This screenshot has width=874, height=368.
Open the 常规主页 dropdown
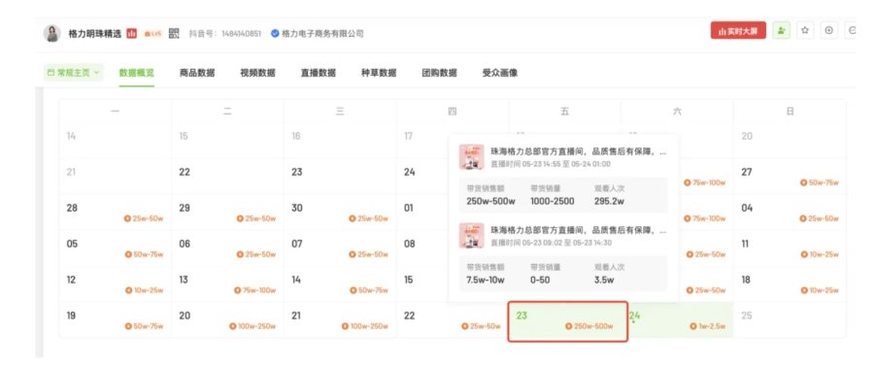click(x=73, y=73)
